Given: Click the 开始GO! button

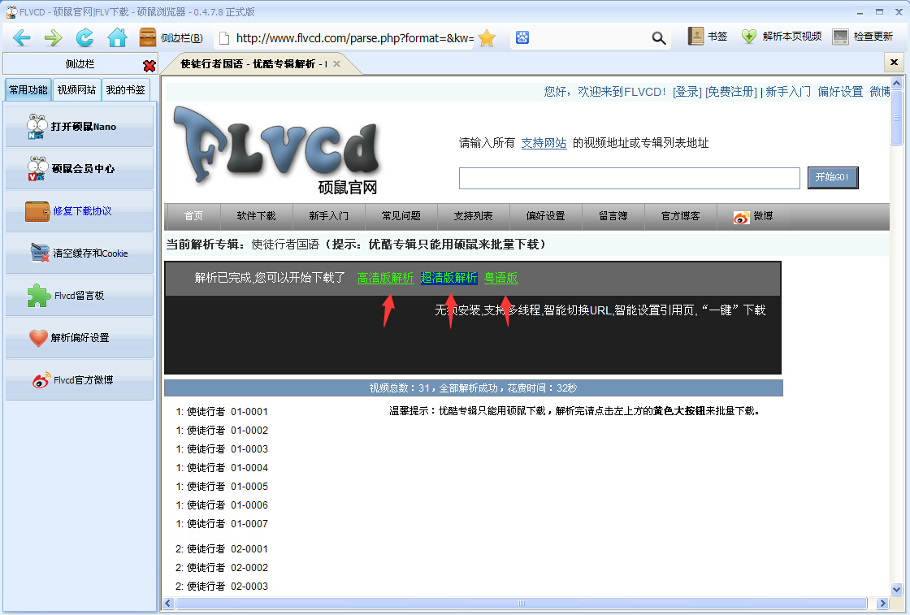Looking at the screenshot, I should 833,178.
